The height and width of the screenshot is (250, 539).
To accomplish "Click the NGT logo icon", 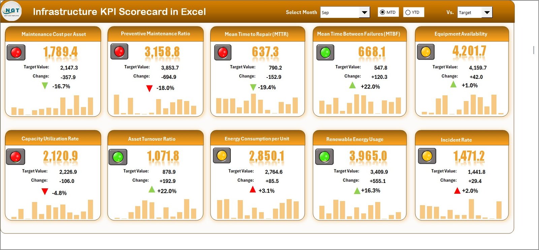I will (12, 11).
